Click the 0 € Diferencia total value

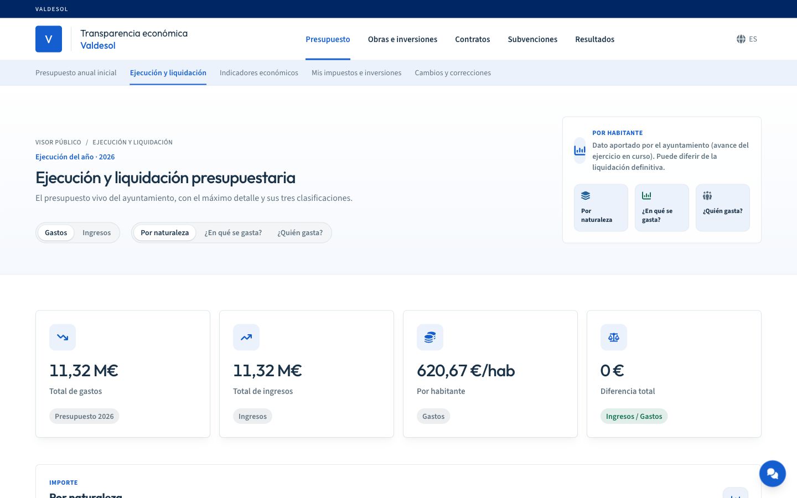tap(612, 371)
